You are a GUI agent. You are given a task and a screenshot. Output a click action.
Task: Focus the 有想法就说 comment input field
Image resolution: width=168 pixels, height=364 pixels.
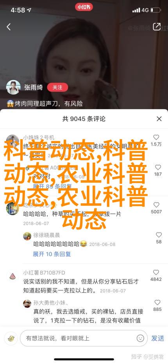pos(84,338)
